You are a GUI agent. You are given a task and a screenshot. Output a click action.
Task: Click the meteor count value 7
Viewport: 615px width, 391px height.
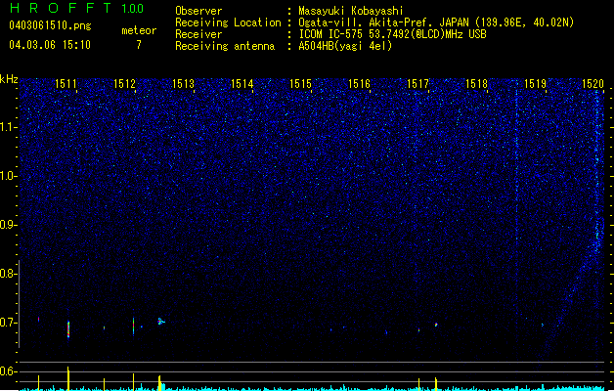point(139,45)
